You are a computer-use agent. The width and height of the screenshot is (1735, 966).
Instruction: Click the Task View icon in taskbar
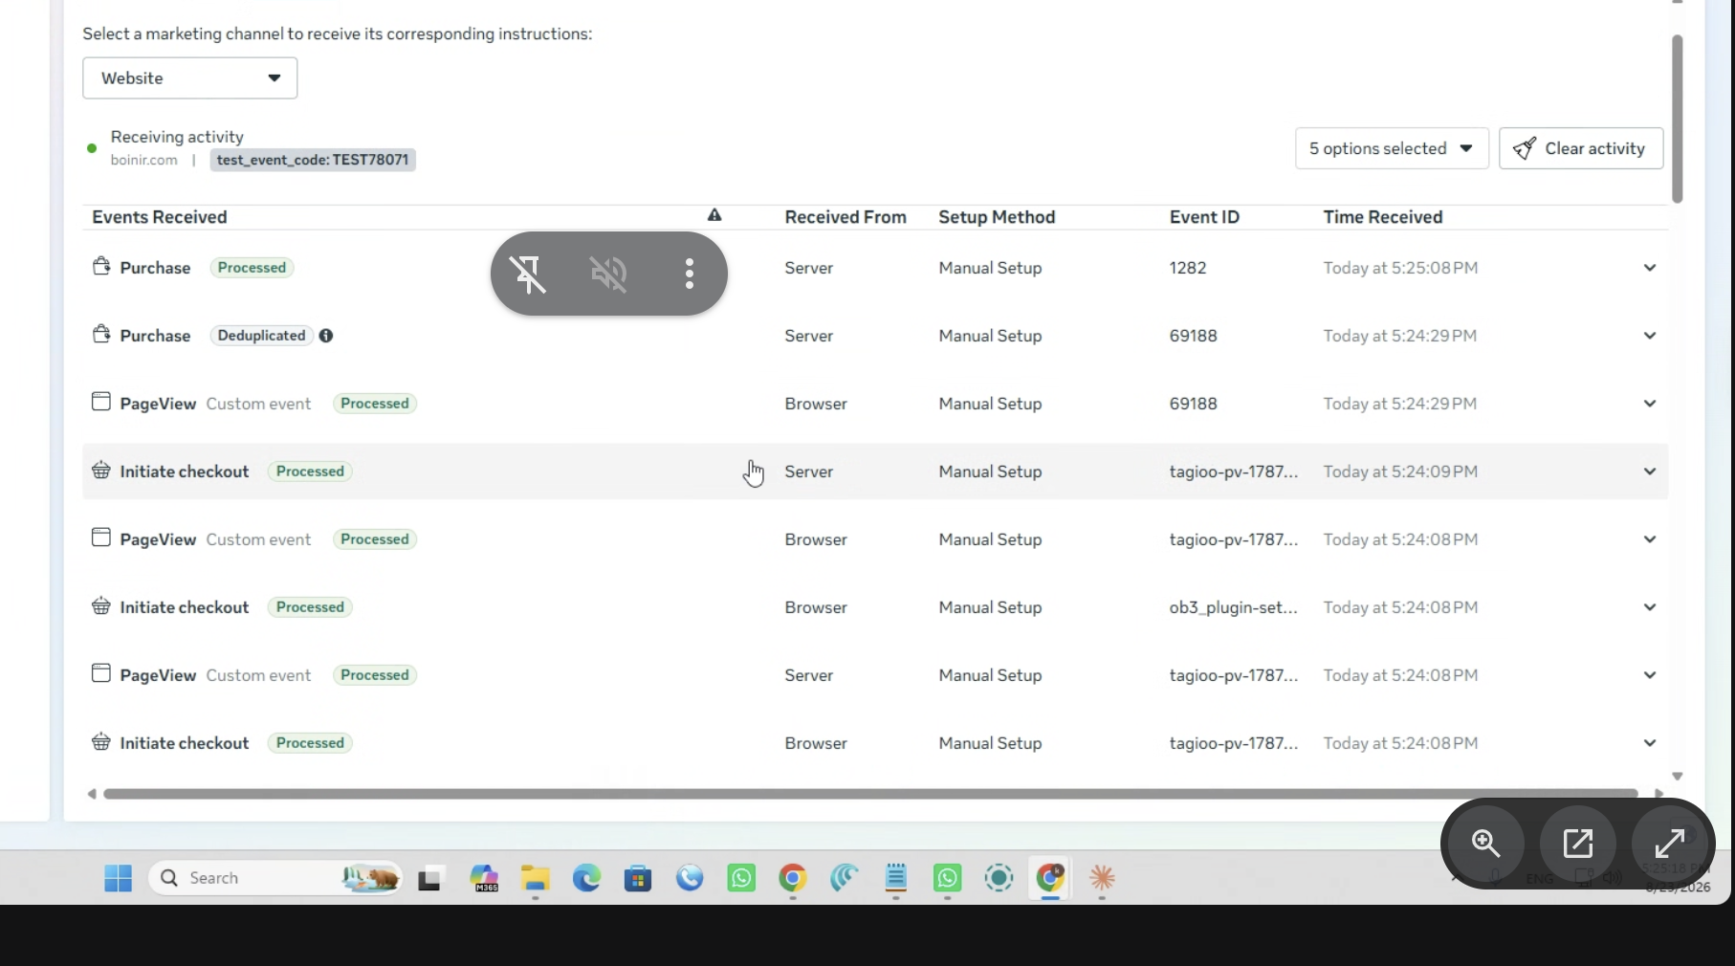pos(431,878)
